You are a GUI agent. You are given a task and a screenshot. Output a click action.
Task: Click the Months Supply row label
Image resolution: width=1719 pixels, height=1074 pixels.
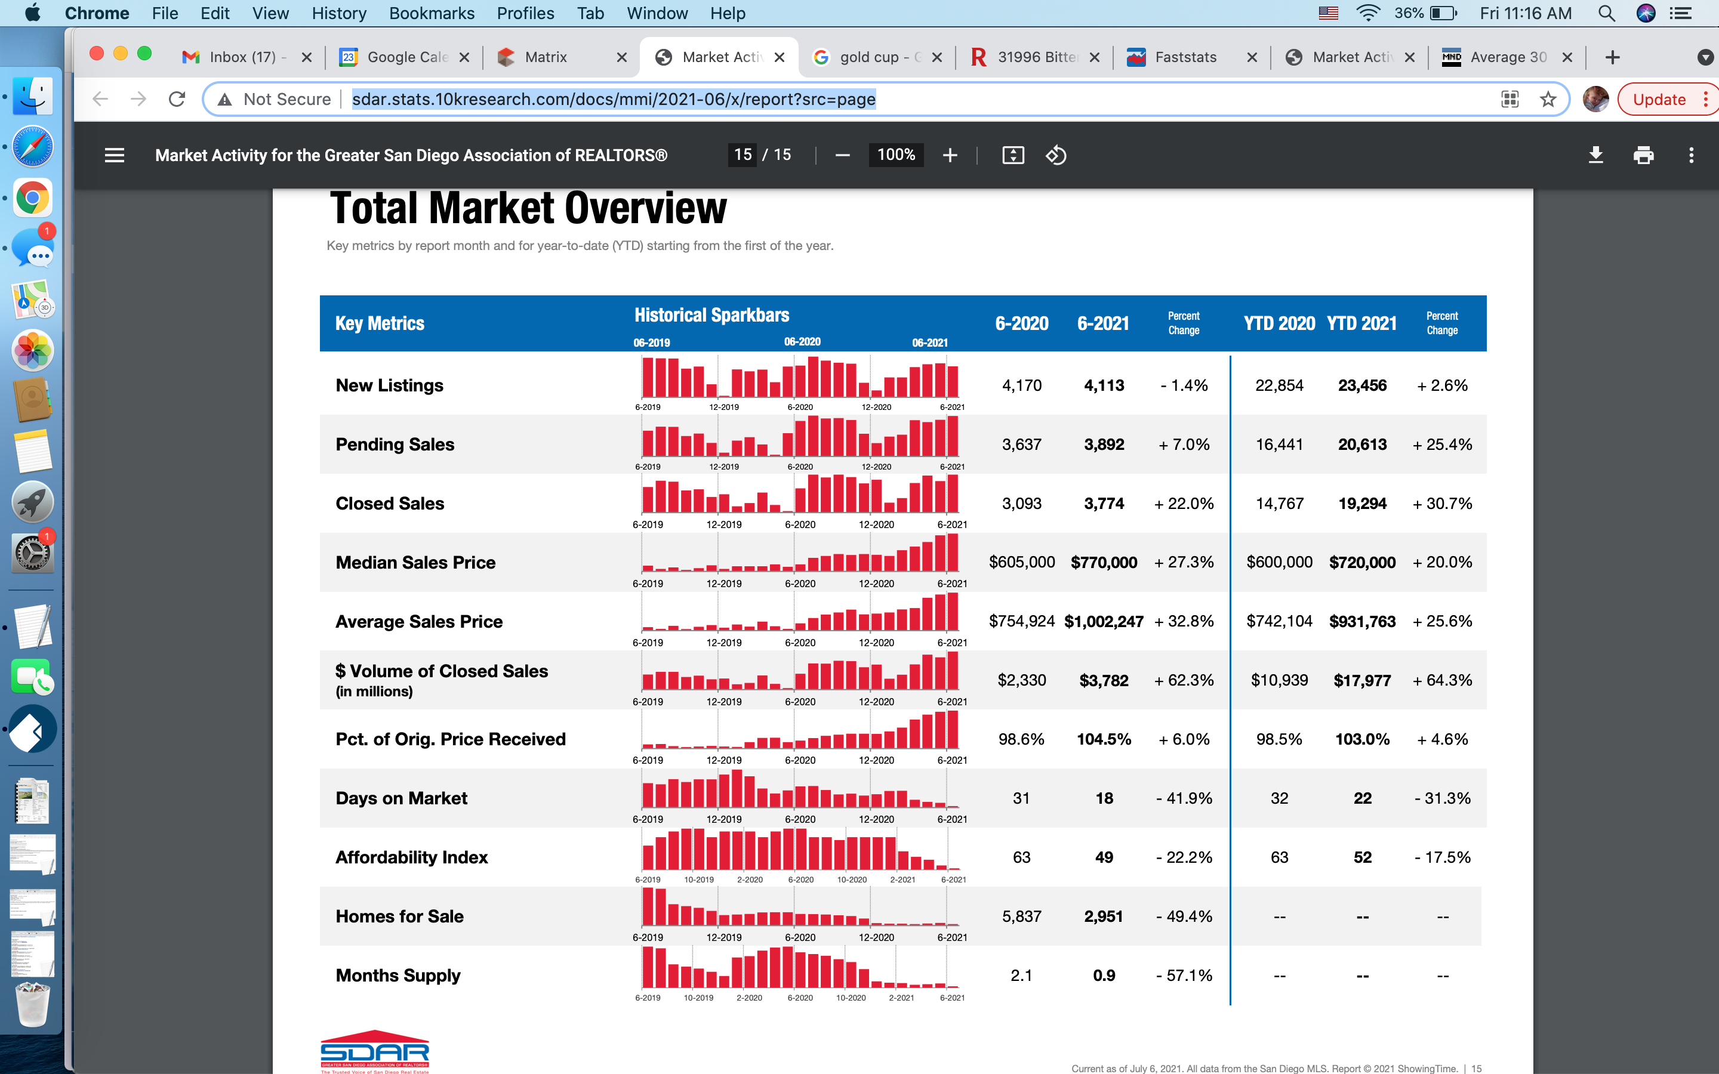[398, 976]
